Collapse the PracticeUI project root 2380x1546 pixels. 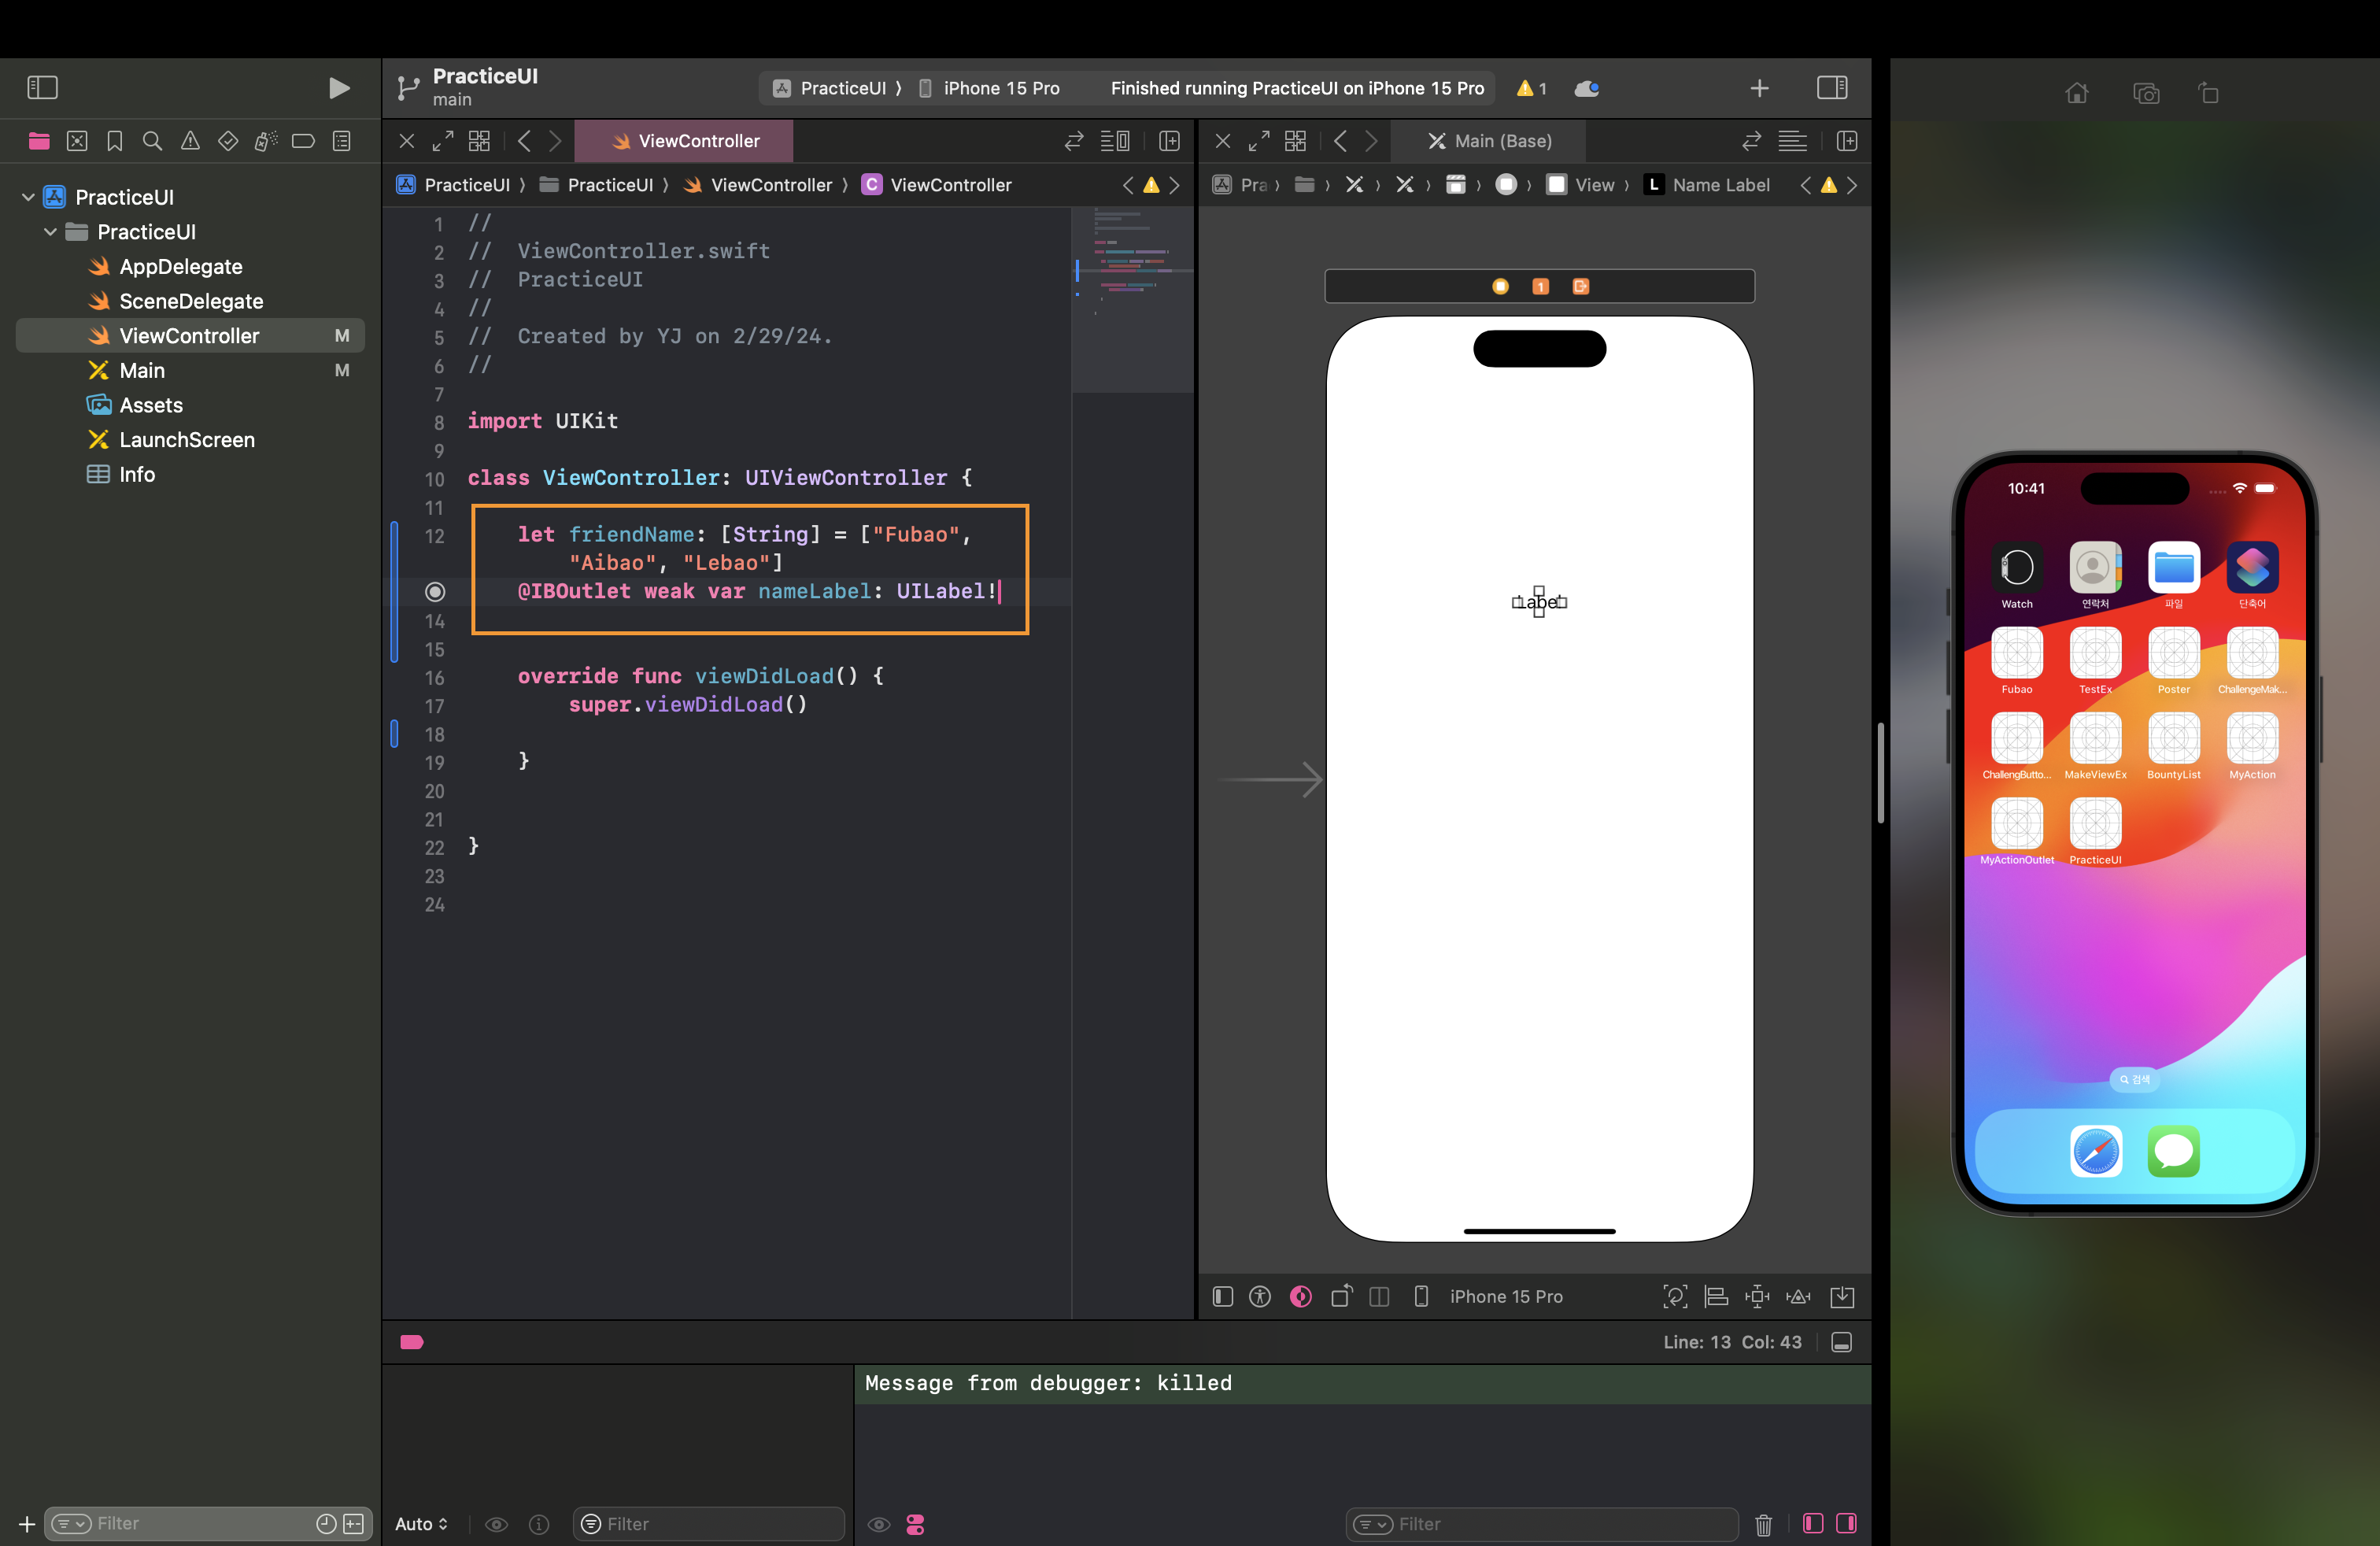click(x=28, y=197)
